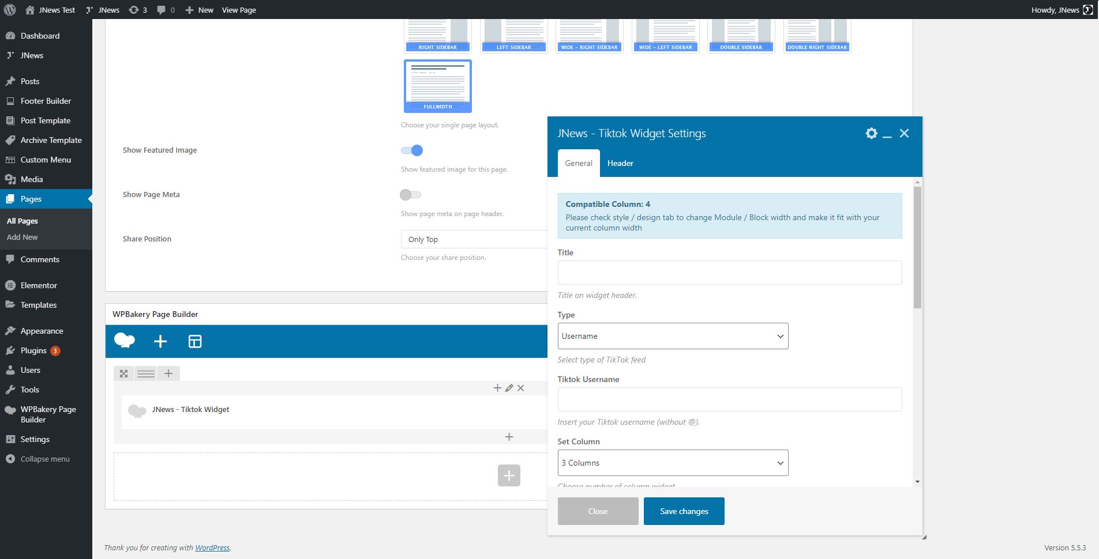The height and width of the screenshot is (559, 1099).
Task: Switch to the Header tab
Action: coord(620,163)
